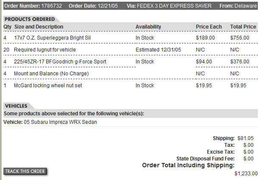Click the 17x7 O.Z. Superleggera Bright Sil item
The image size is (268, 180).
[53, 38]
